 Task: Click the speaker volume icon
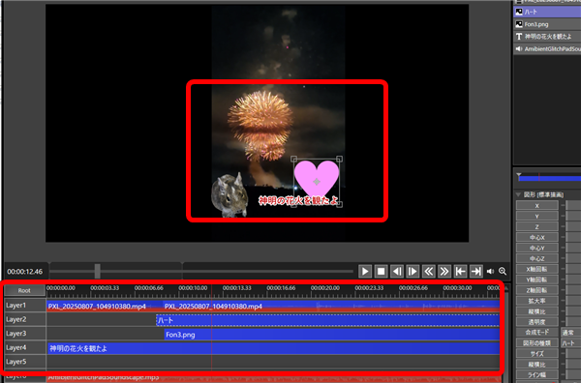tap(490, 271)
